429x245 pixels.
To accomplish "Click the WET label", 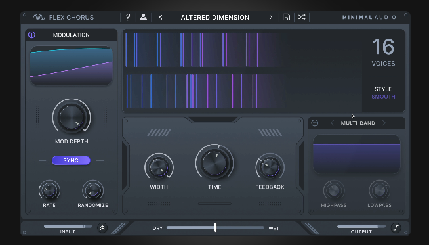I will tap(274, 229).
